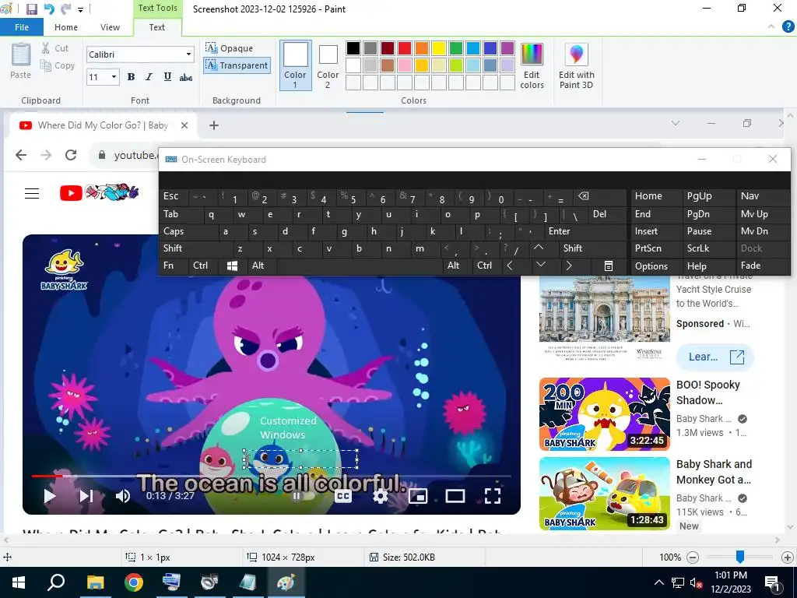Select the Color 1 box

tap(295, 65)
